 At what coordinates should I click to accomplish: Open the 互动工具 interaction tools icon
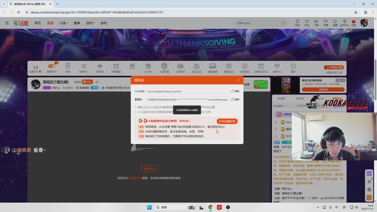point(197,68)
